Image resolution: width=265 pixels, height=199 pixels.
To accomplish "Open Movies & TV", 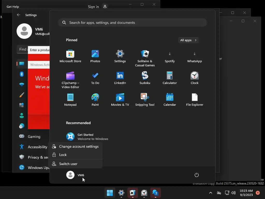I will [120, 100].
